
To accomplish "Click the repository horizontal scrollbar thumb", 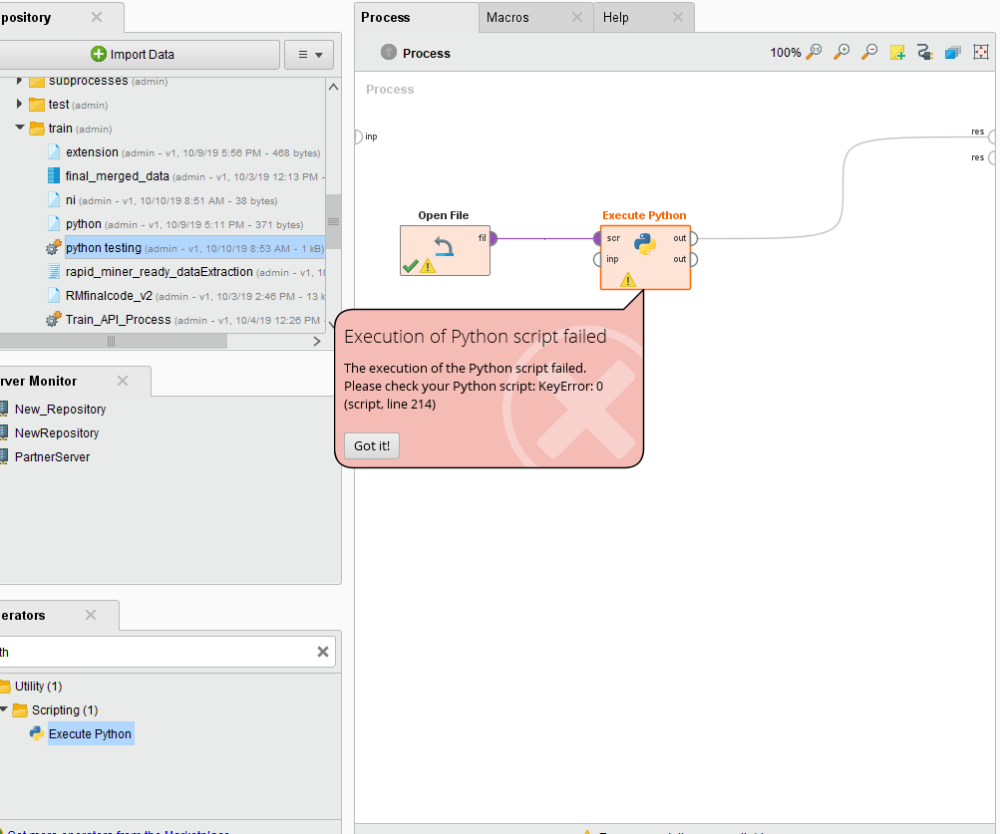I will click(112, 341).
